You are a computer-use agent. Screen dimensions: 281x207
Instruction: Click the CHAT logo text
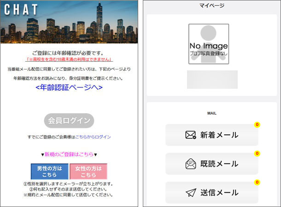(x=23, y=10)
